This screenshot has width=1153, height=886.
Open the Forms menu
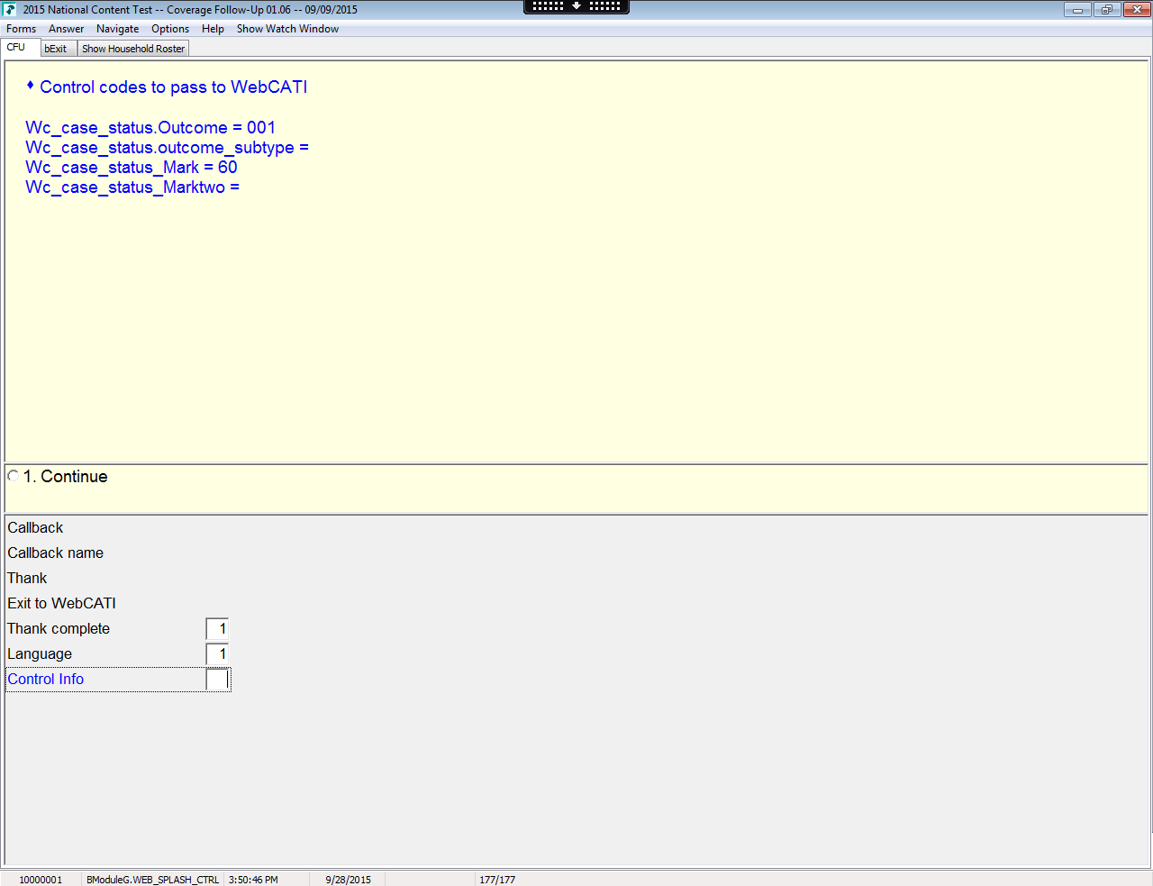coord(22,29)
